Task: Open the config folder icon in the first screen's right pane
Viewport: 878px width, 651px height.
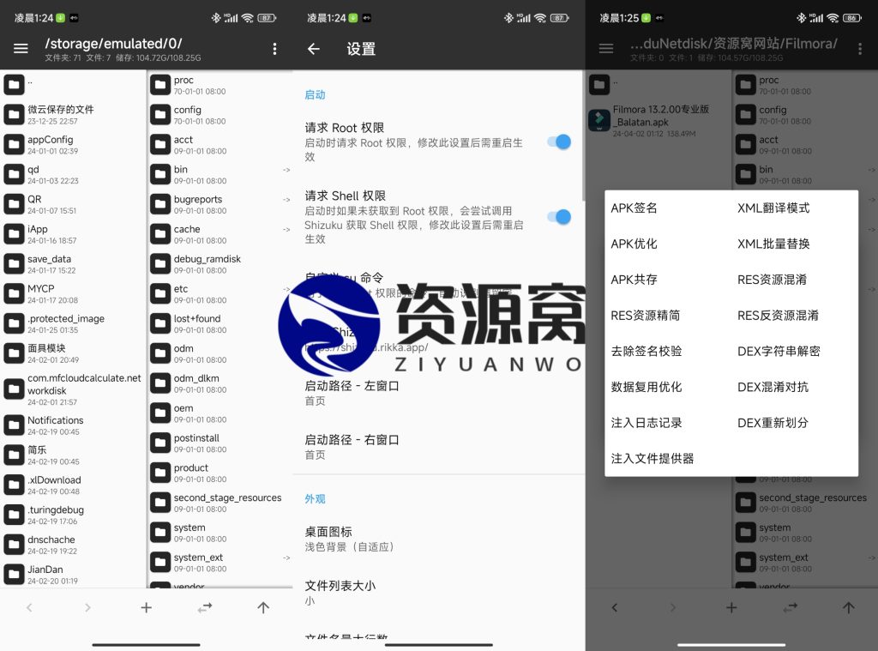Action: point(160,114)
